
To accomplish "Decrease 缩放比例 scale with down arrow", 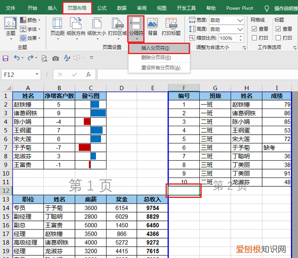I will click(x=241, y=40).
